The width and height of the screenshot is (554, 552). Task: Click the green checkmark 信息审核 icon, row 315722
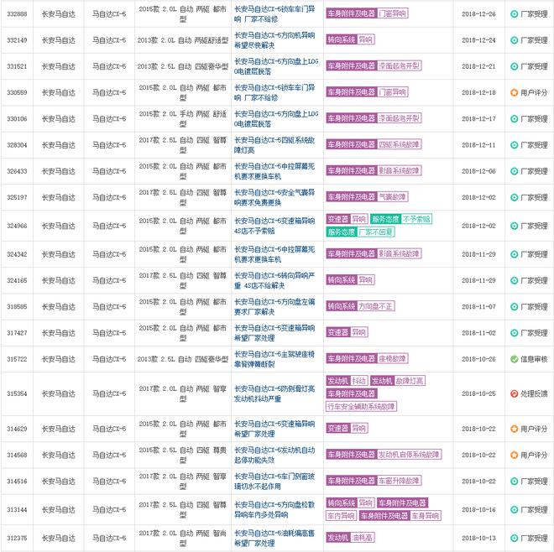[514, 359]
